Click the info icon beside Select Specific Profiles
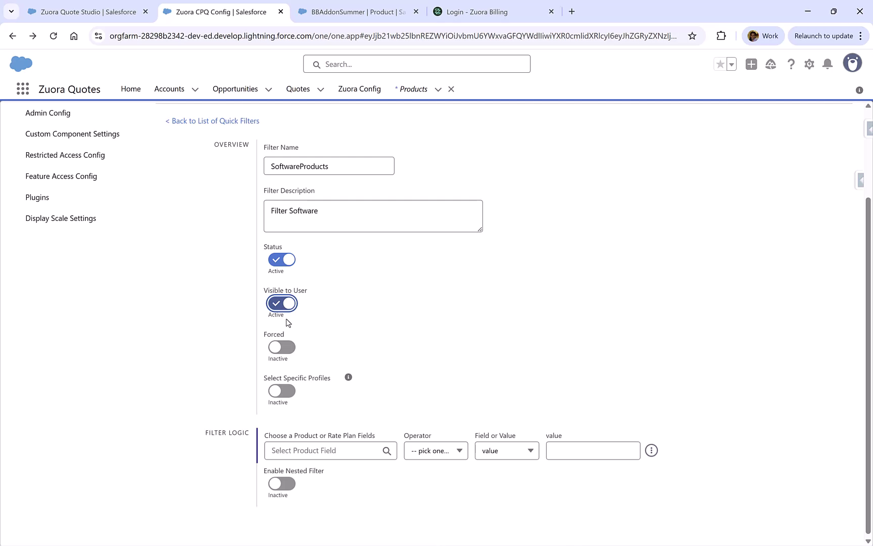 pyautogui.click(x=348, y=377)
